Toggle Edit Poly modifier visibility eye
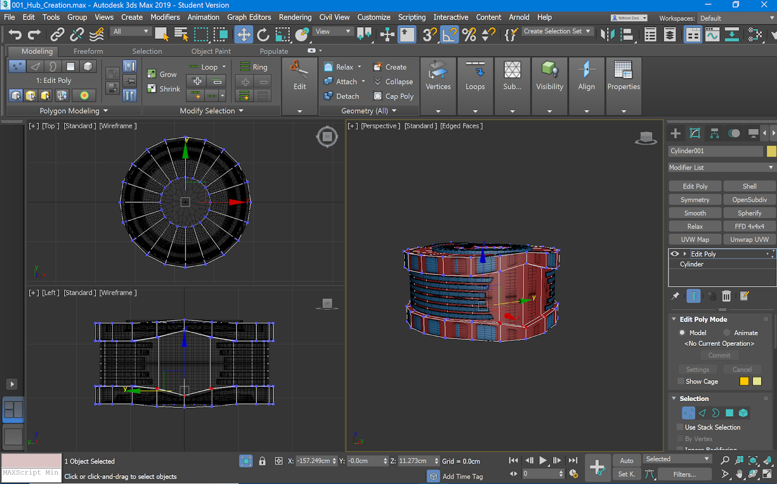777x484 pixels. pos(675,254)
